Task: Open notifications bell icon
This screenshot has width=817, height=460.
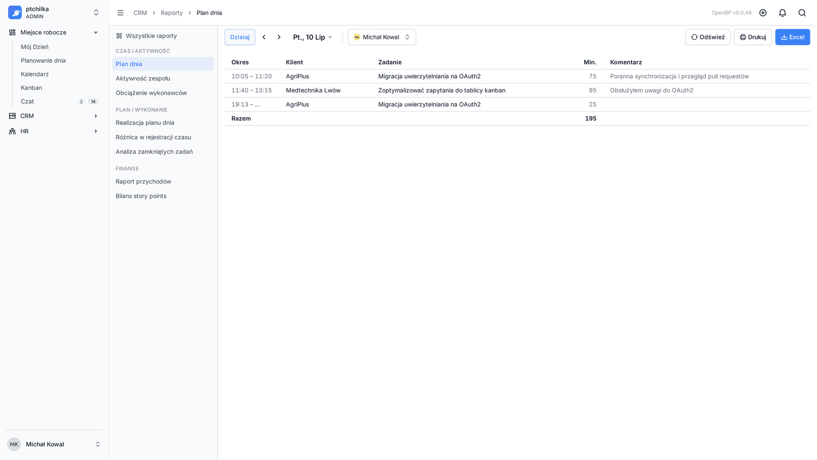Action: pos(782,13)
